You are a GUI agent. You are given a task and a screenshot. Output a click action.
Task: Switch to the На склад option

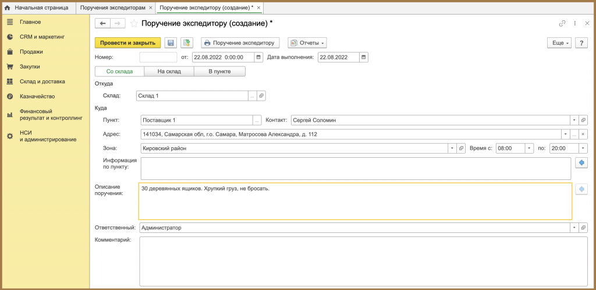coord(169,72)
